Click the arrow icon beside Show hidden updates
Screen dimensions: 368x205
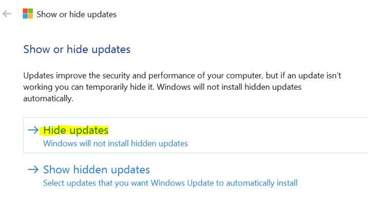pyautogui.click(x=33, y=170)
